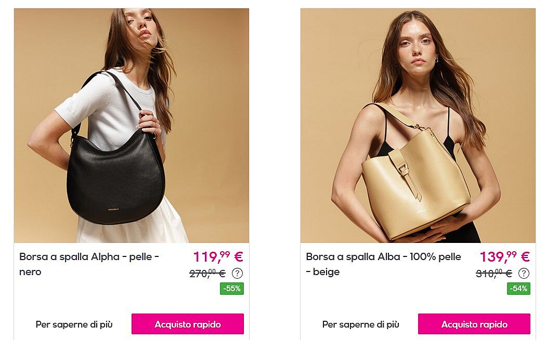546x340 pixels.
Task: Click the black leather bag in left photo
Action: [x=115, y=178]
